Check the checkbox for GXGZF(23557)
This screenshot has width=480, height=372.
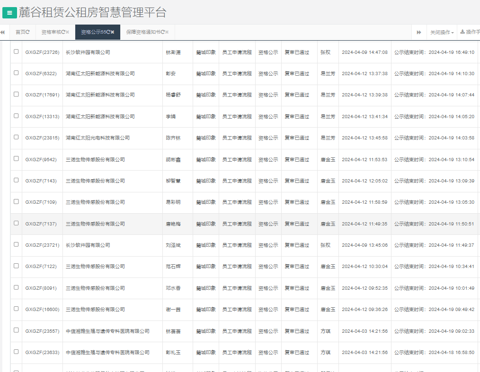click(17, 331)
